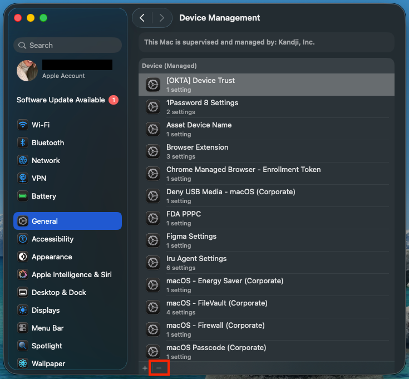Image resolution: width=409 pixels, height=379 pixels.
Task: Click the Appearance half-circle icon
Action: 23,257
